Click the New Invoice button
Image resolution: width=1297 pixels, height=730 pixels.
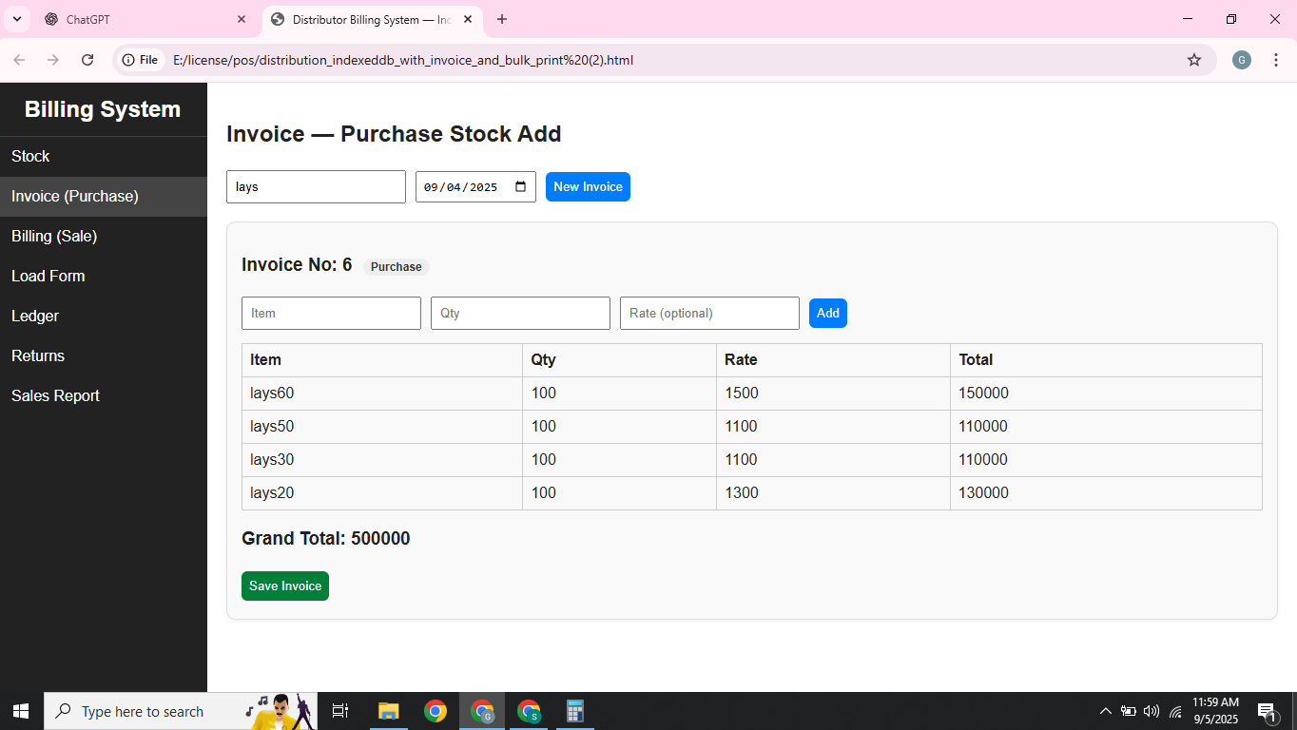(588, 186)
